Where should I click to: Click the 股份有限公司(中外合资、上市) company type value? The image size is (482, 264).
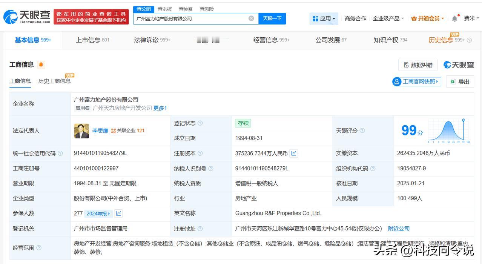coord(111,198)
